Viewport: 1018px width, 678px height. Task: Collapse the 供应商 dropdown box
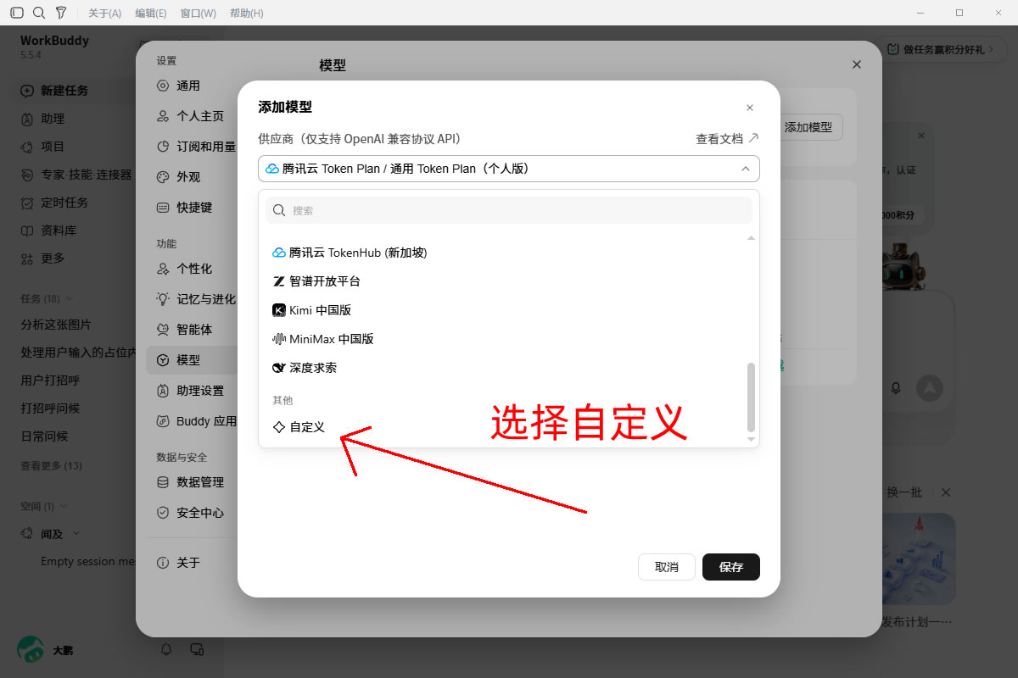coord(509,169)
